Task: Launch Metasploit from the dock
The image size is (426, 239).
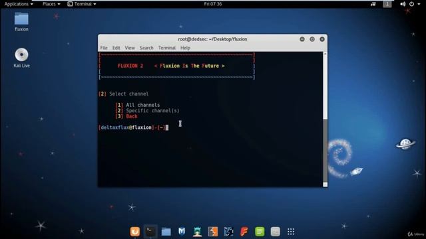Action: tap(182, 232)
